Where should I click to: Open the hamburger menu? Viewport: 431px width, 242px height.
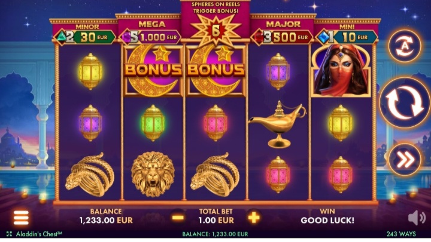point(21,218)
